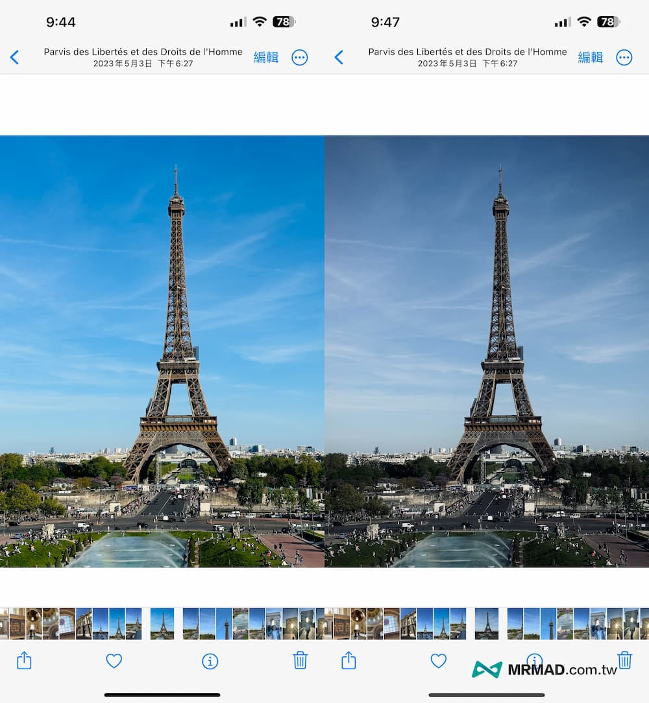The image size is (649, 703).
Task: Favorite the photo with heart in 9:47 screenshot
Action: [x=439, y=661]
